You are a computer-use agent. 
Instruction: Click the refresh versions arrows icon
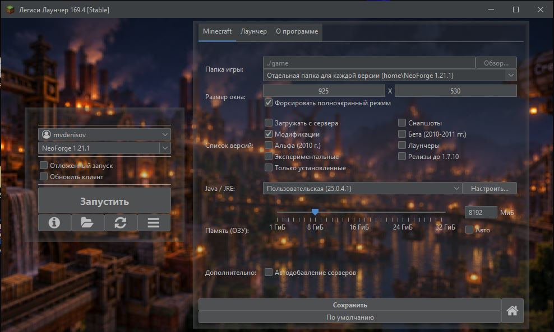coord(121,223)
